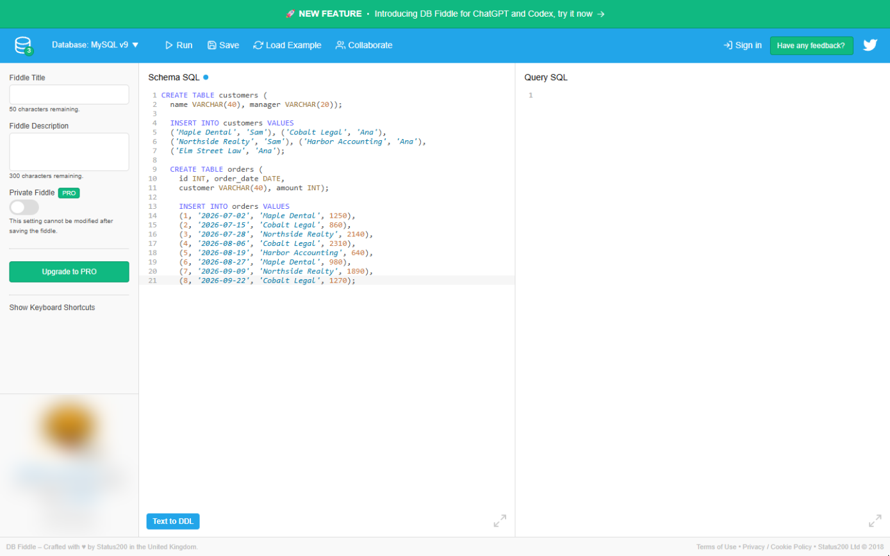The height and width of the screenshot is (556, 890).
Task: Click the 'INSERT INTO orders VALUES' line
Action: (235, 207)
